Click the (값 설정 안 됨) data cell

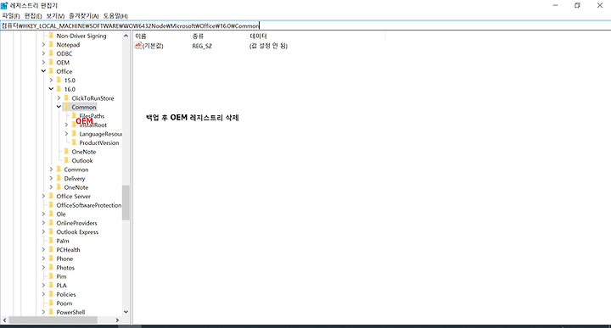(268, 46)
